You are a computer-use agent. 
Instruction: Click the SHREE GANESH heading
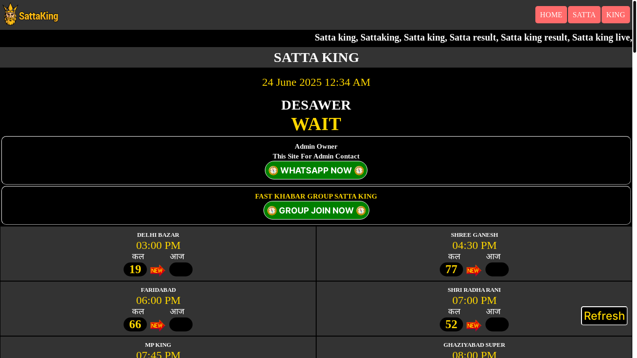pos(474,235)
